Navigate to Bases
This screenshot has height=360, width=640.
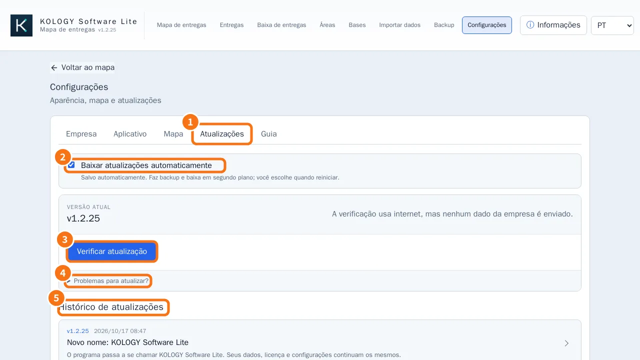357,25
